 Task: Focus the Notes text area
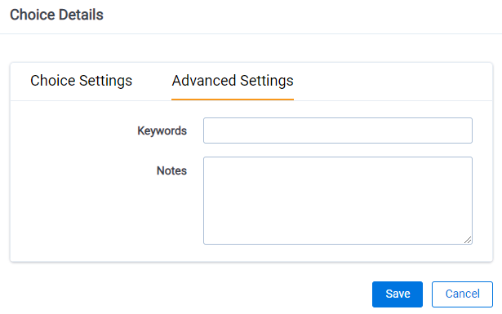point(338,201)
